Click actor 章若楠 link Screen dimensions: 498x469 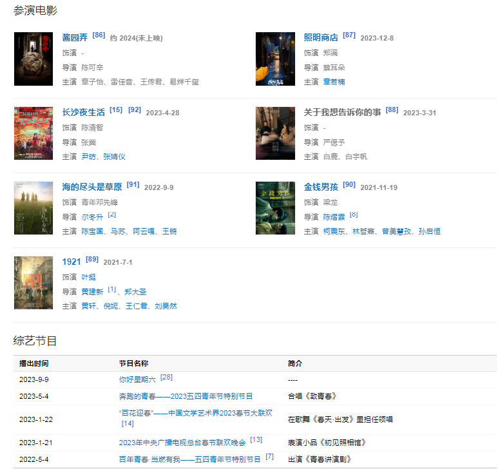(334, 82)
